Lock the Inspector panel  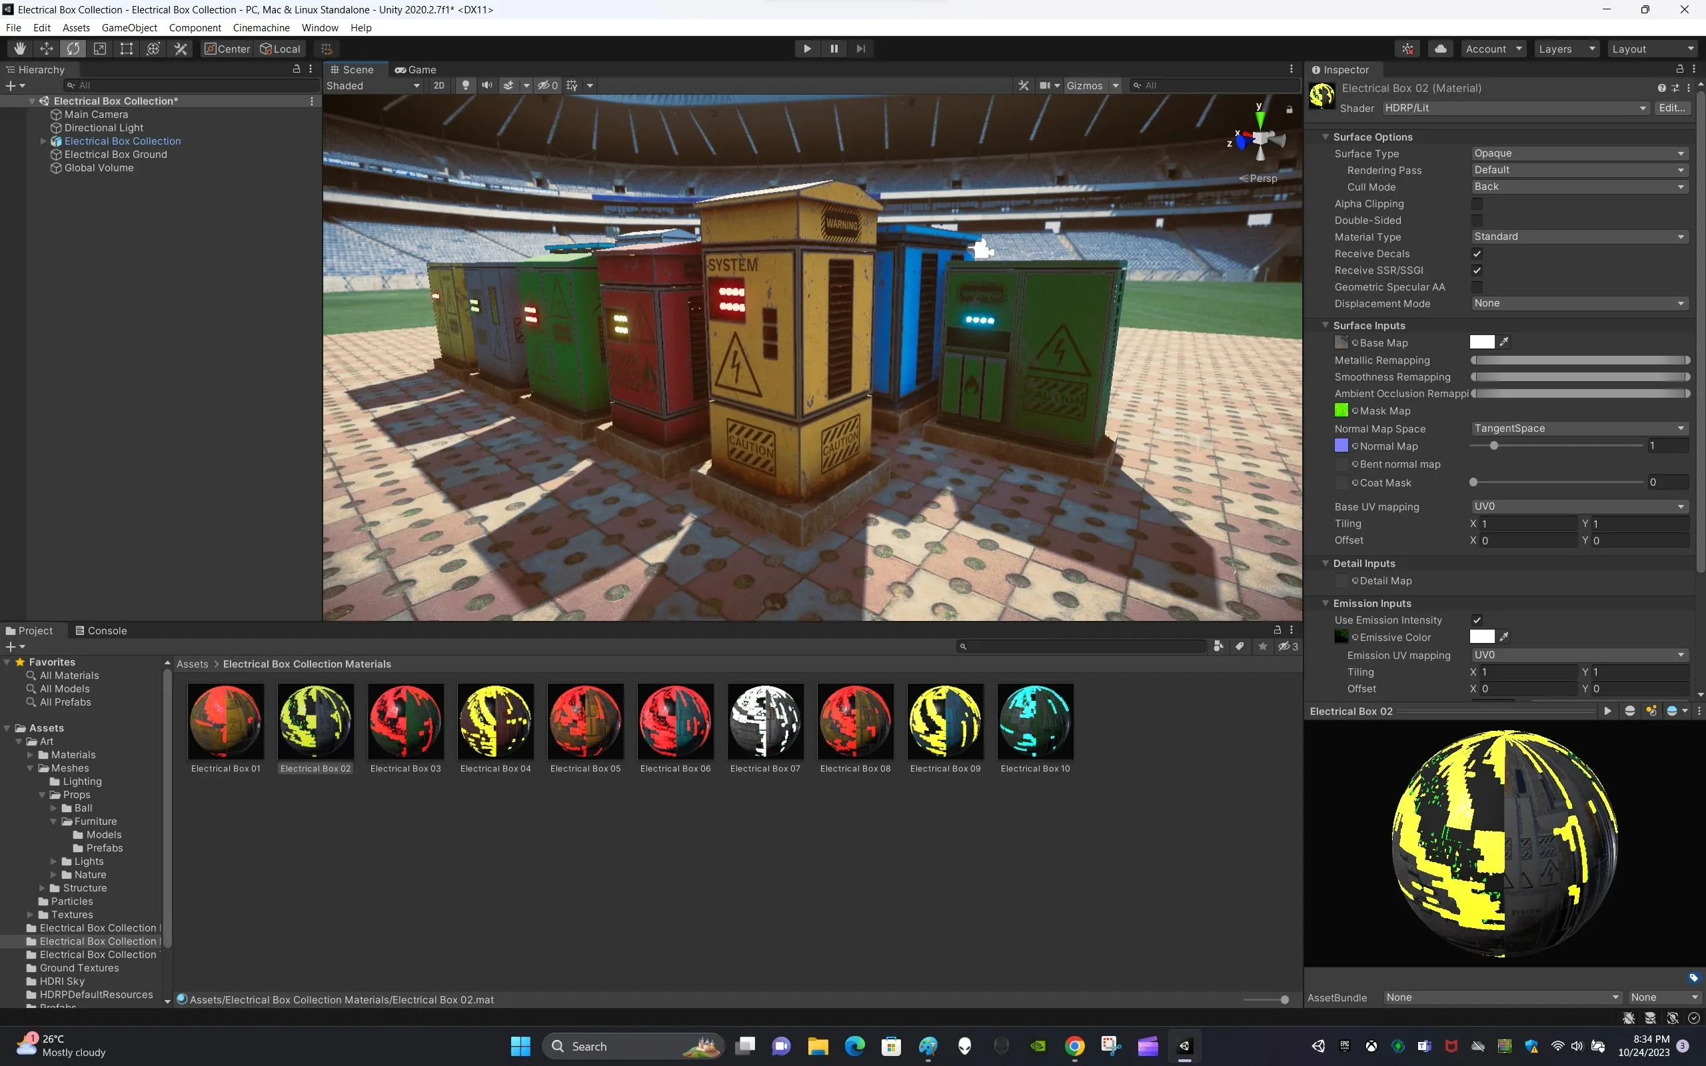[x=1680, y=69]
